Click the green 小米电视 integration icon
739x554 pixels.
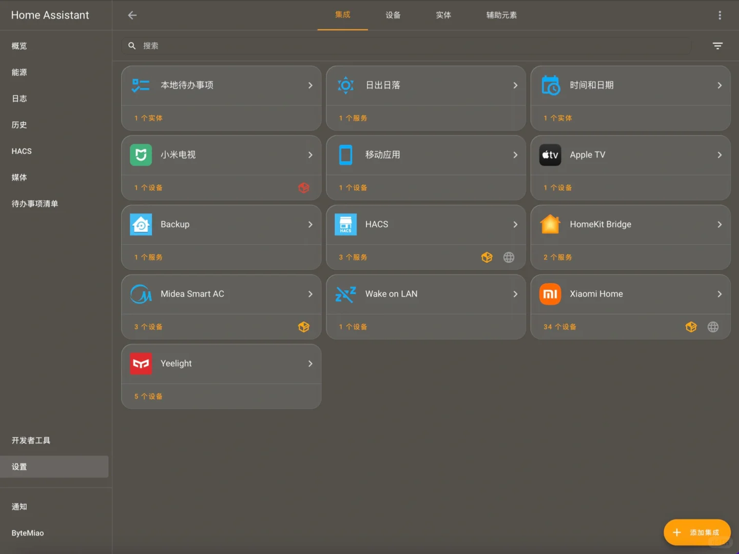tap(141, 155)
